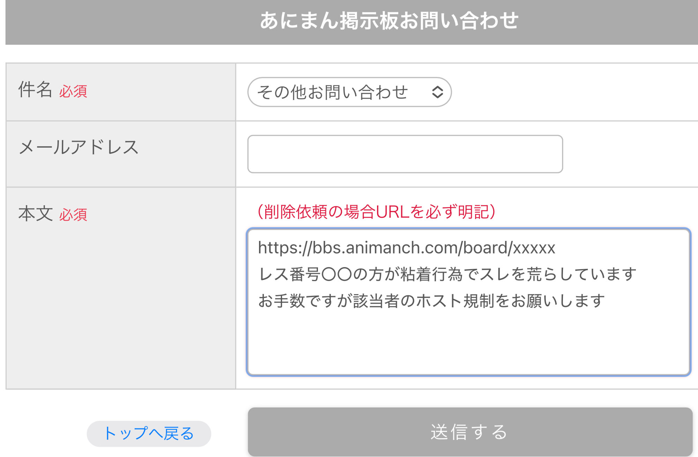Open the 件名 subject dropdown
698x457 pixels.
pyautogui.click(x=349, y=92)
